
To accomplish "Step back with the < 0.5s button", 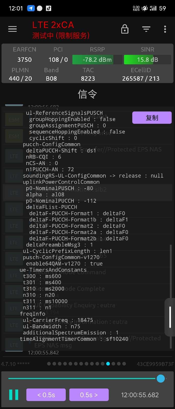I will pos(46,395).
